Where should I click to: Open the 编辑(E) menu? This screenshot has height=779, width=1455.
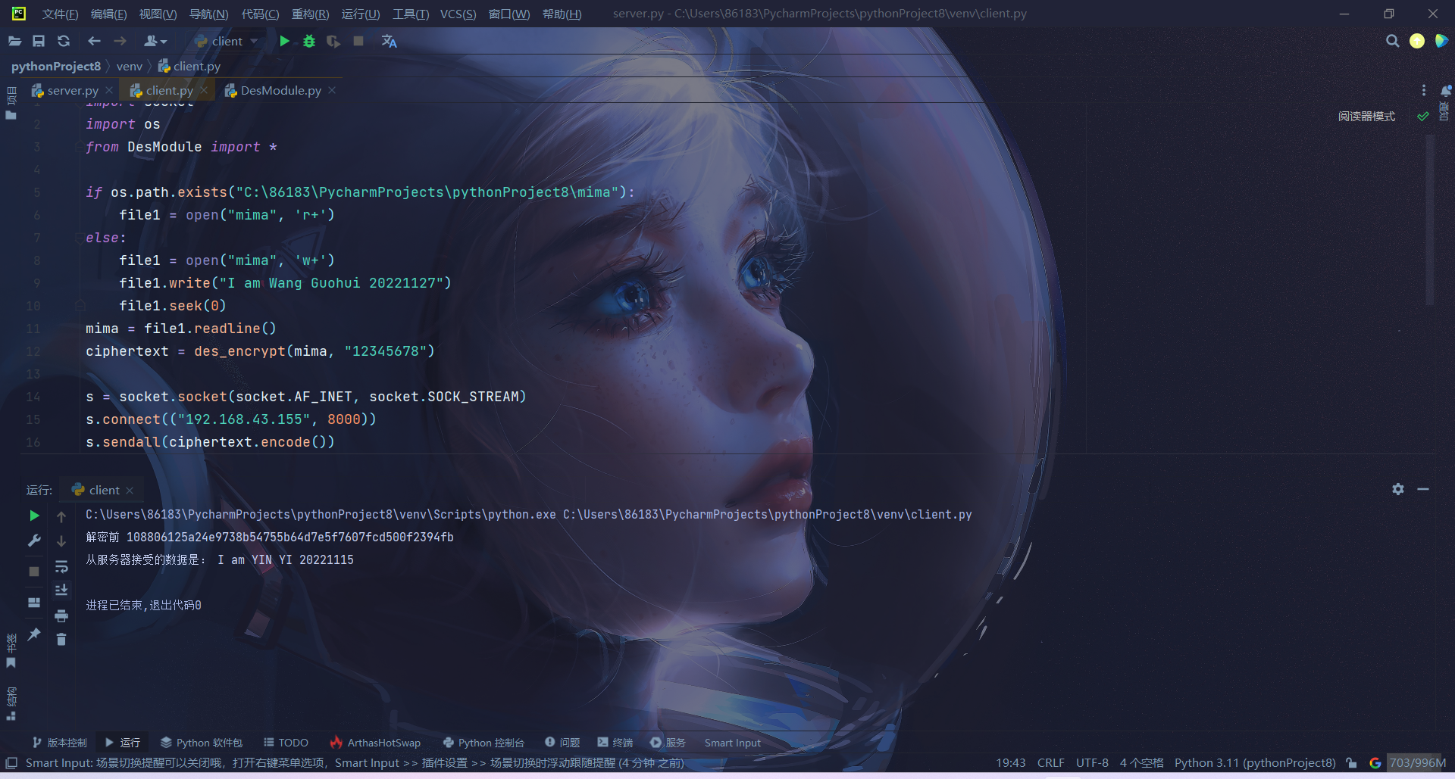tap(108, 14)
